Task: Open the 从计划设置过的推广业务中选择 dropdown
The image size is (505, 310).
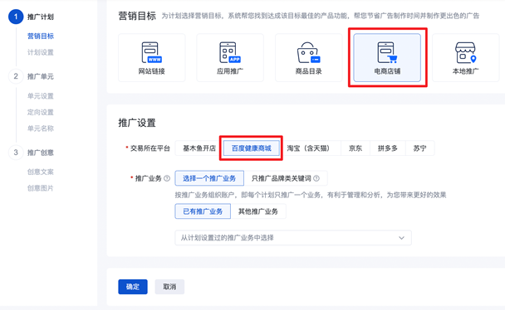Action: point(293,238)
